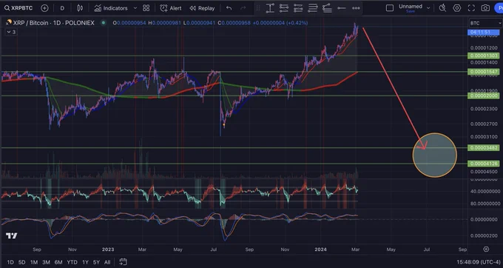
Task: Select the YTD date range
Action: pyautogui.click(x=72, y=262)
